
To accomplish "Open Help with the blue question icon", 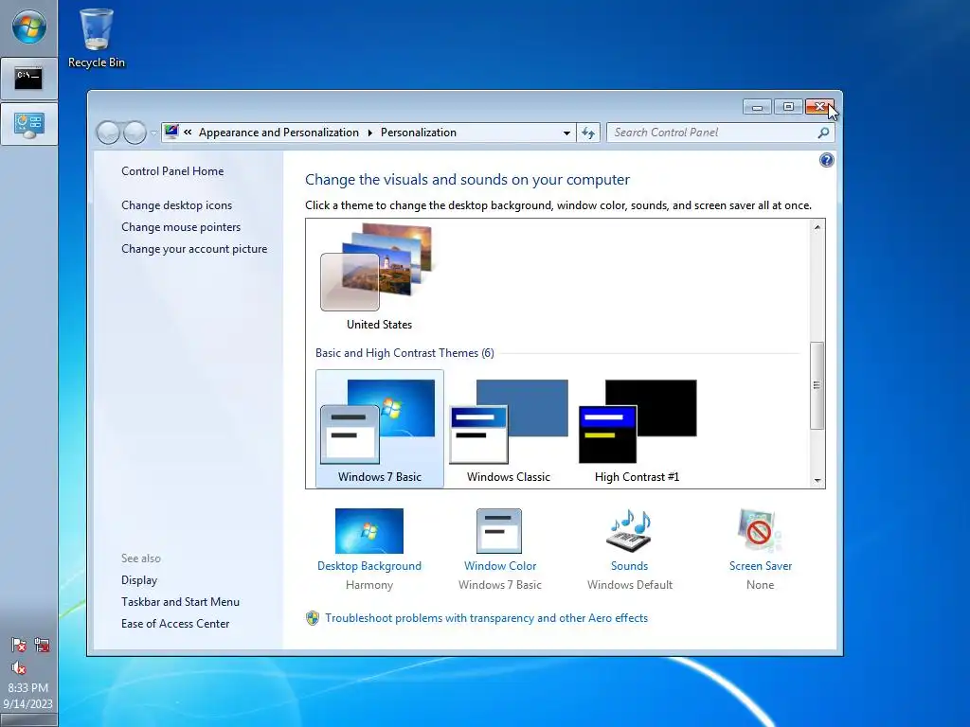I will pos(826,161).
